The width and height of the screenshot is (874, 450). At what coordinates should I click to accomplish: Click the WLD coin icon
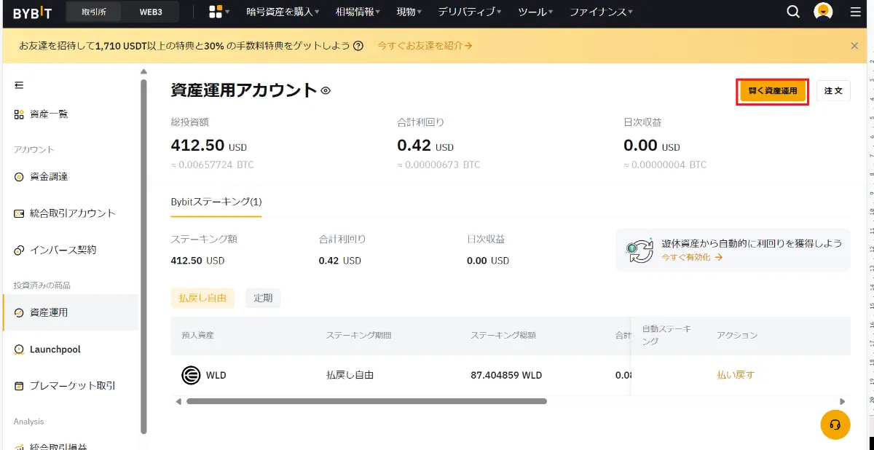pyautogui.click(x=191, y=375)
